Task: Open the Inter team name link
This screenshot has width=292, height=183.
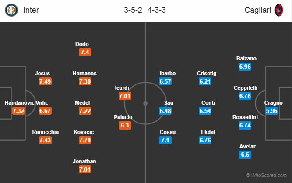Action: click(31, 10)
